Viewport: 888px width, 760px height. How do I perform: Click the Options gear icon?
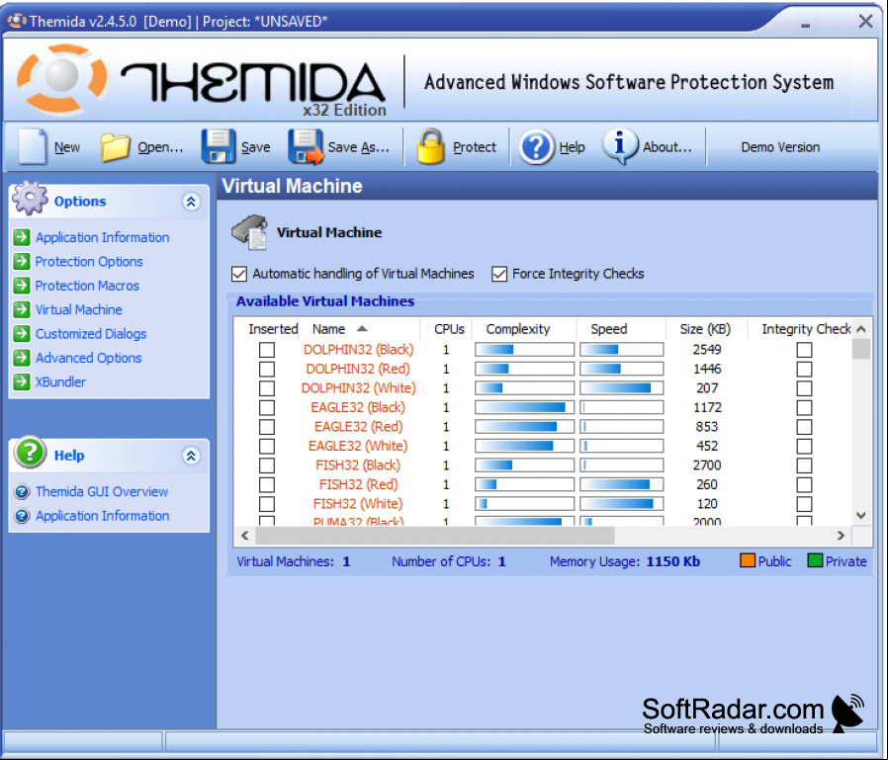(x=30, y=198)
